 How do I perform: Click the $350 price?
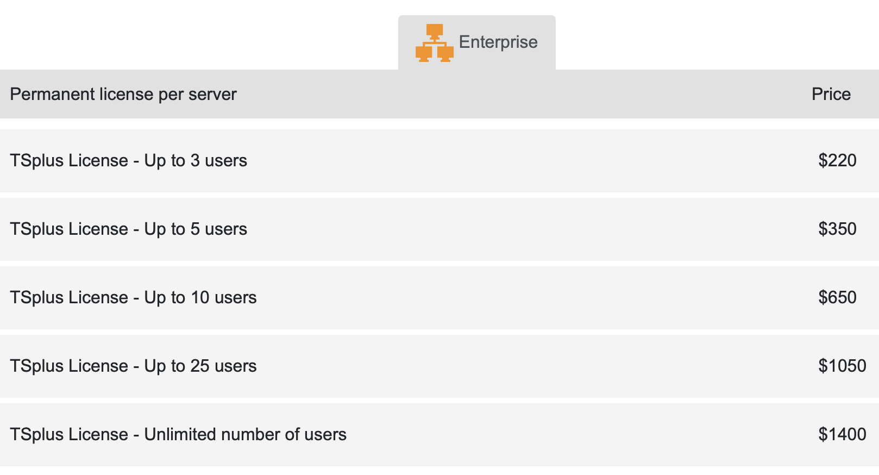pos(837,229)
